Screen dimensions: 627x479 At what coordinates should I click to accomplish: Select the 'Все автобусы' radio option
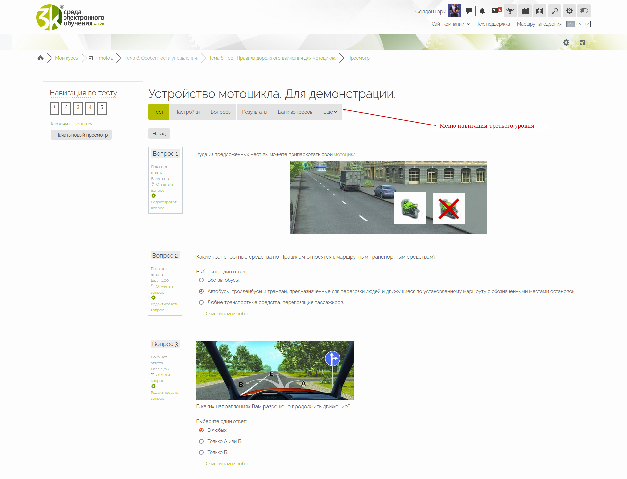[x=201, y=280]
